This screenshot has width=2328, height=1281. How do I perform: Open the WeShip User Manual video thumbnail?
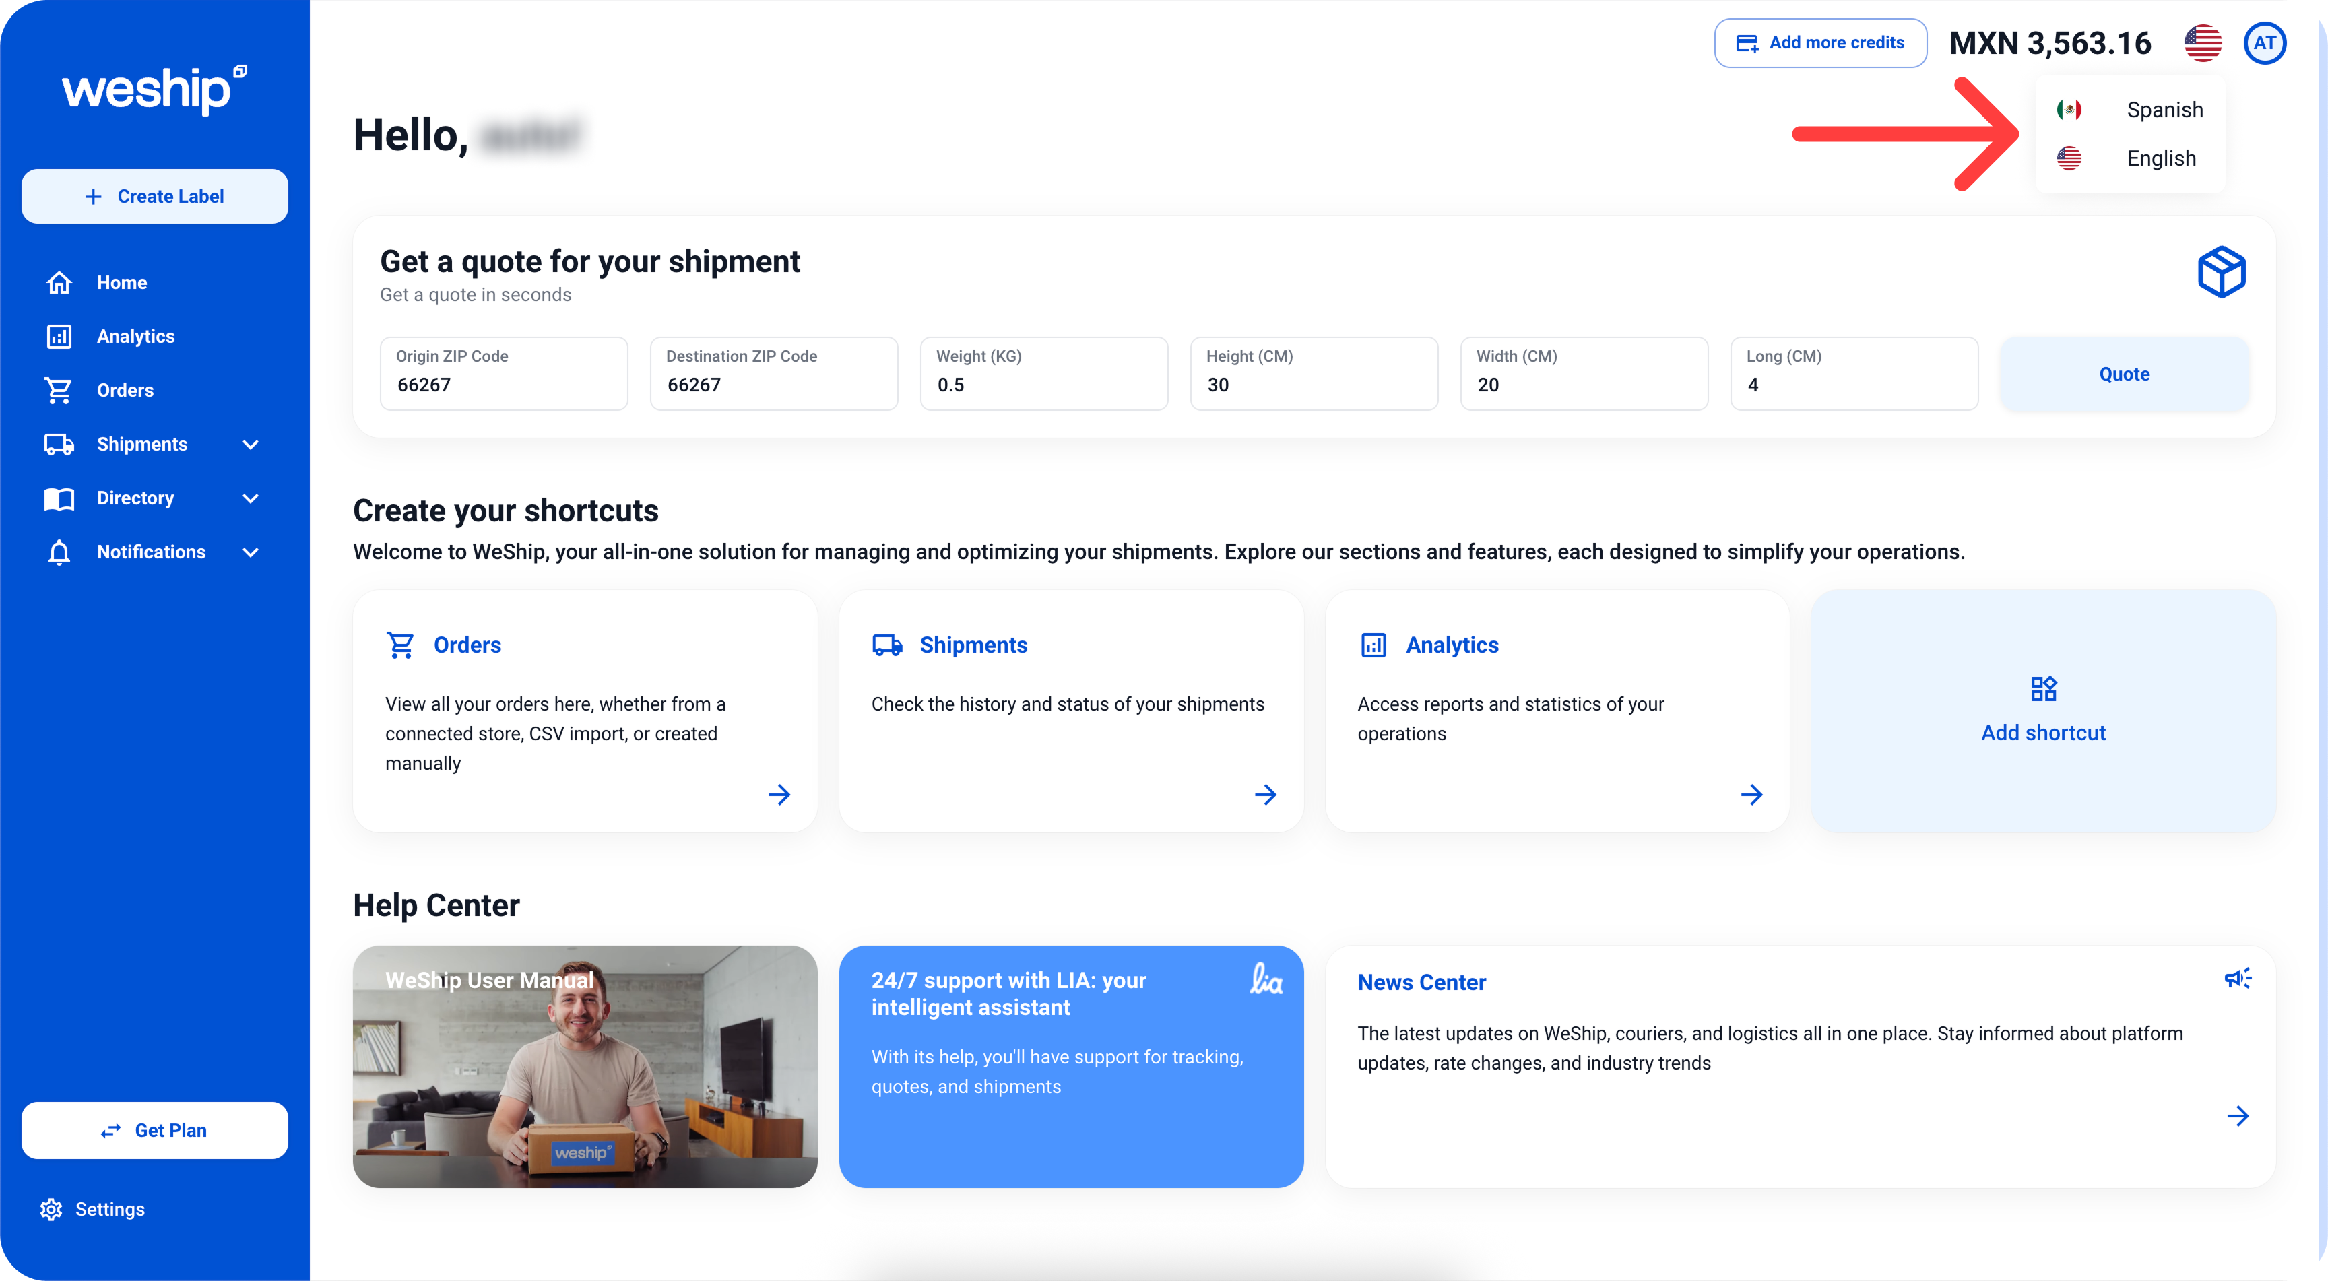(585, 1067)
